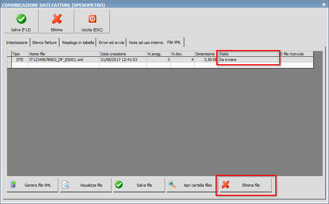Viewport: 329px width, 204px height.
Task: Click the zoom icon on Apri cartella files
Action: (172, 185)
